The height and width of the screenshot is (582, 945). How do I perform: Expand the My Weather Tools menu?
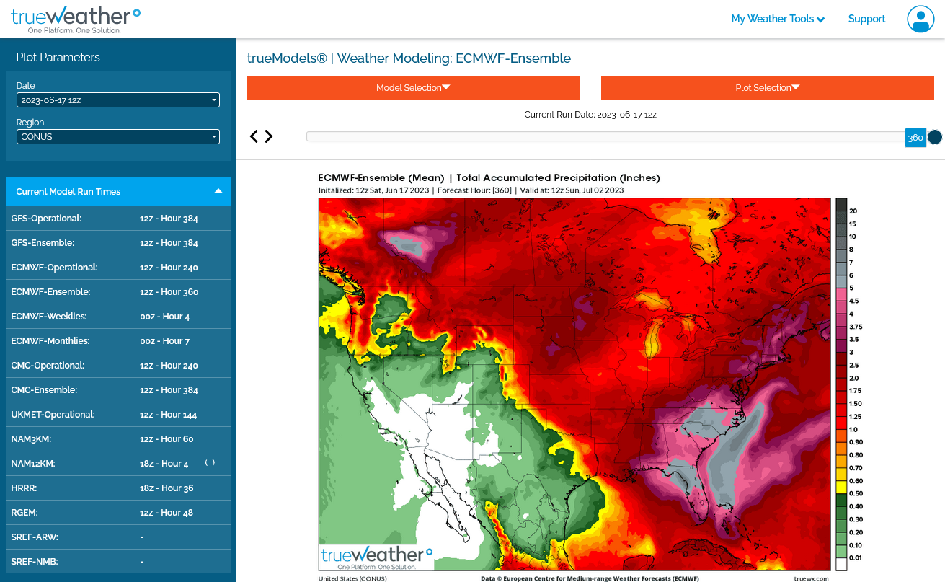[x=778, y=19]
